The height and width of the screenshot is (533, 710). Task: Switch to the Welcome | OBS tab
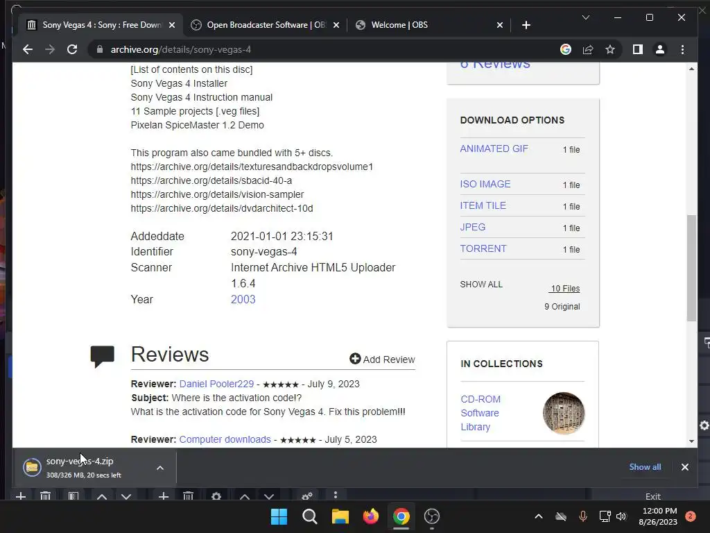point(428,26)
